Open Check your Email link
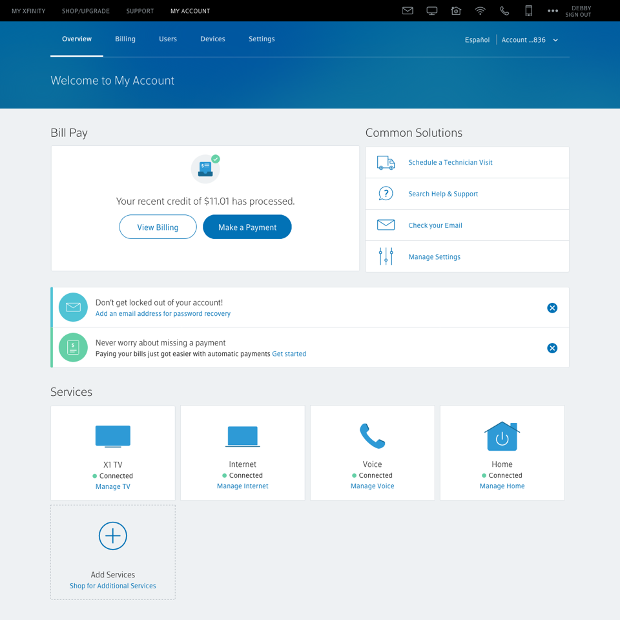This screenshot has height=620, width=620. click(x=435, y=225)
